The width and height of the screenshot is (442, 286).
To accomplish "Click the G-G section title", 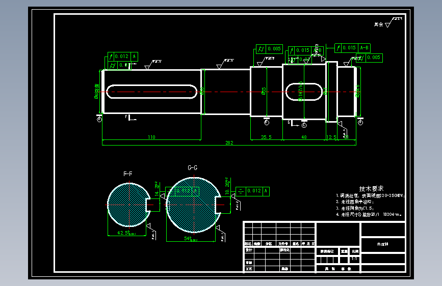I will pos(193,168).
